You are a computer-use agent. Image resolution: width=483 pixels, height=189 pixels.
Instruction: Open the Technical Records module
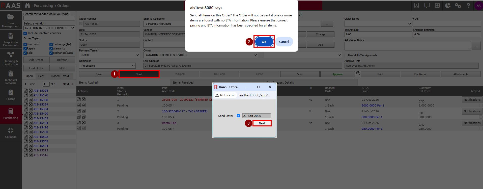(x=11, y=77)
